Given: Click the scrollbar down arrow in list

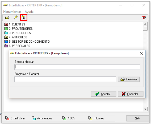Looking at the screenshot, I should point(145,109).
